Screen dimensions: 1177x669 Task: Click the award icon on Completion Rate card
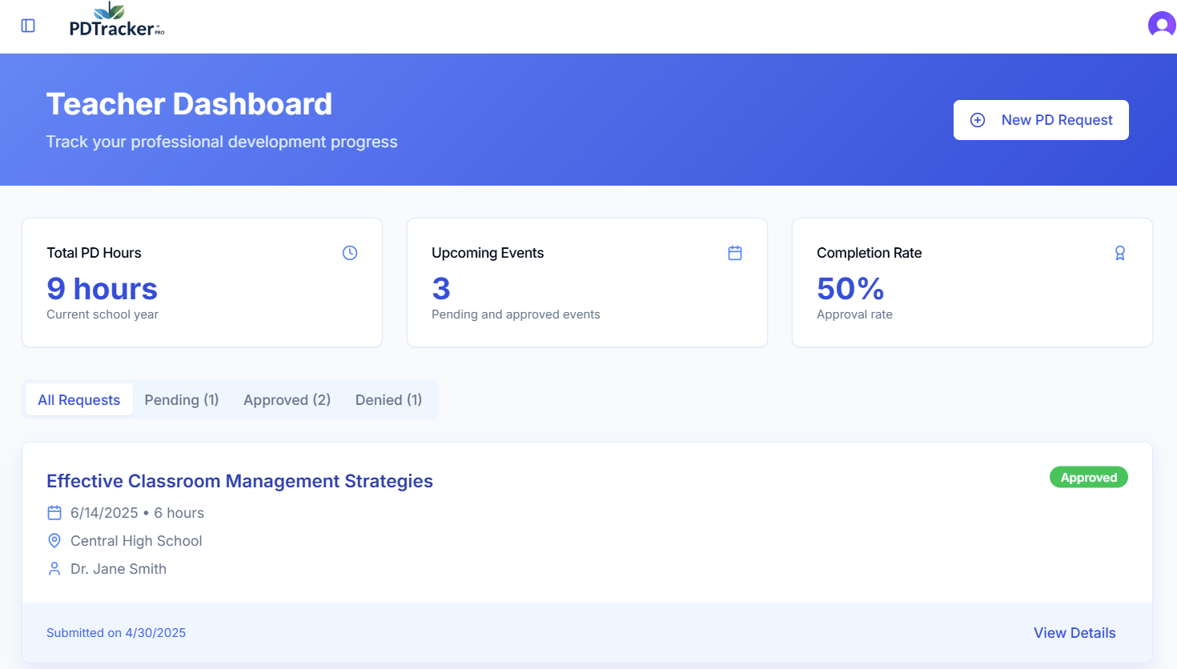point(1120,252)
